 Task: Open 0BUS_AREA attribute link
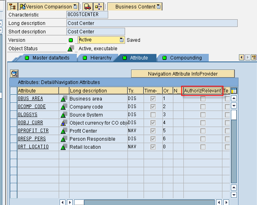30,98
